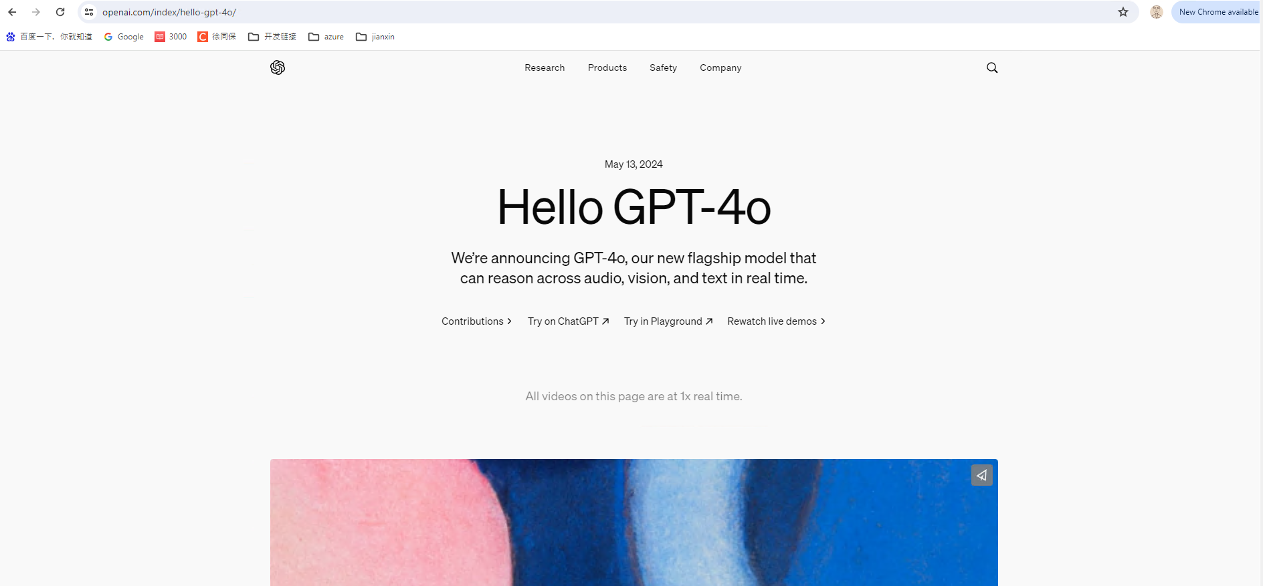The height and width of the screenshot is (586, 1263).
Task: Click the Hello GPT-4o heading
Action: click(634, 207)
